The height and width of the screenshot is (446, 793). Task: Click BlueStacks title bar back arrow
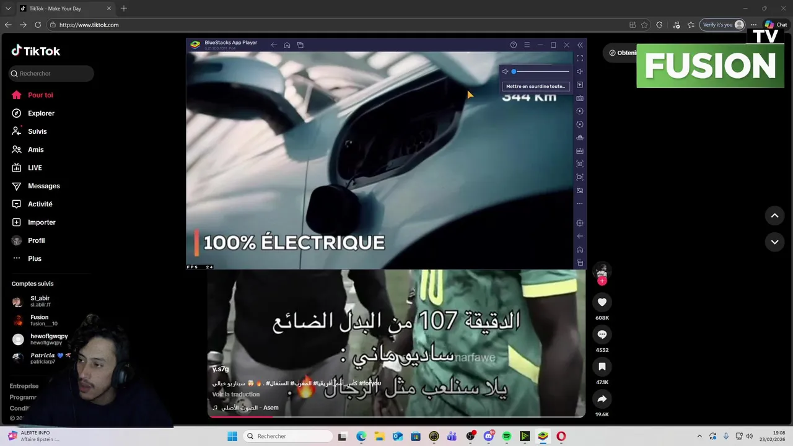(274, 45)
